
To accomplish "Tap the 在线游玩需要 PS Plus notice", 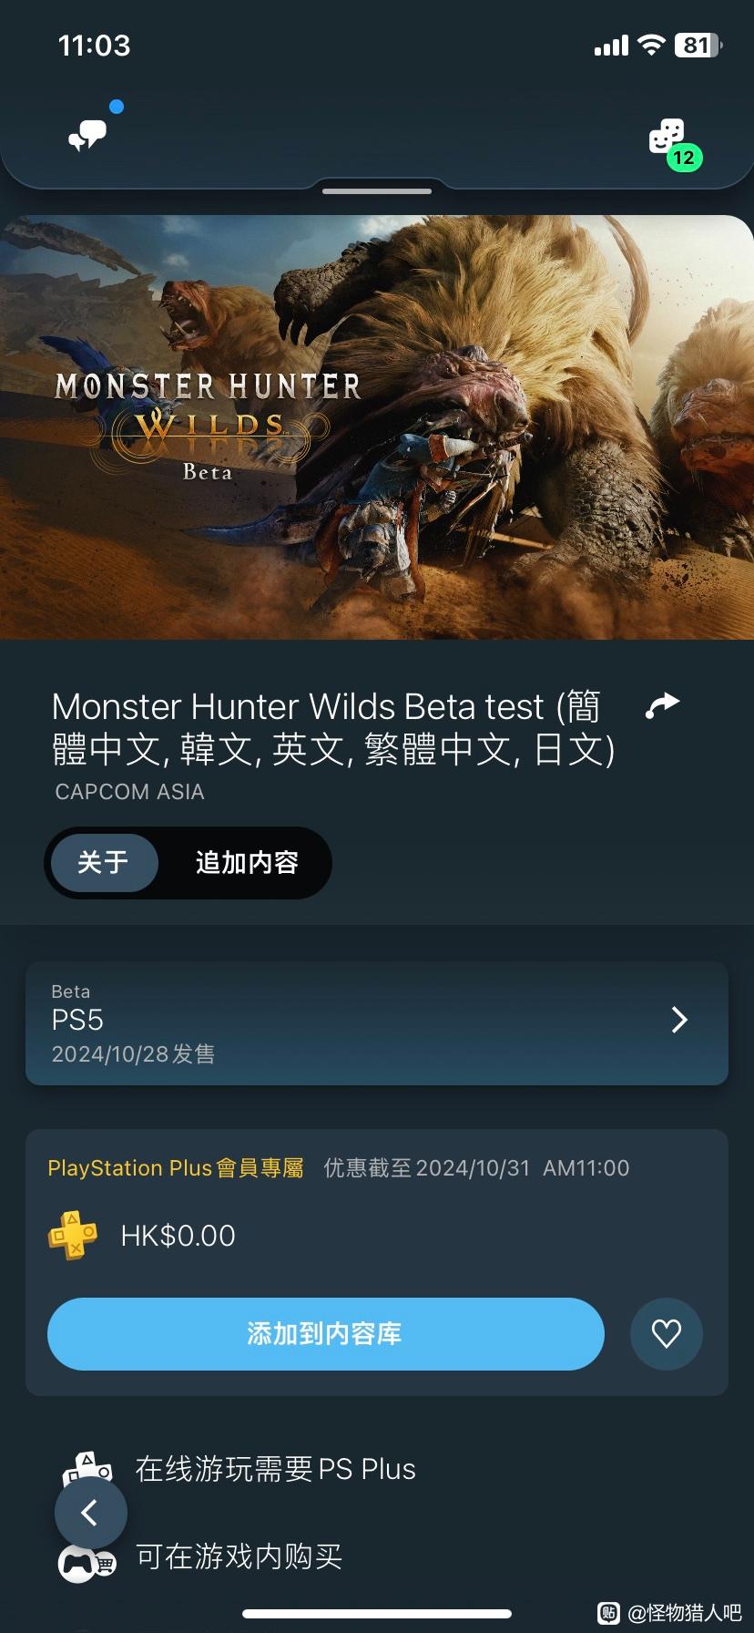I will 275,1469.
